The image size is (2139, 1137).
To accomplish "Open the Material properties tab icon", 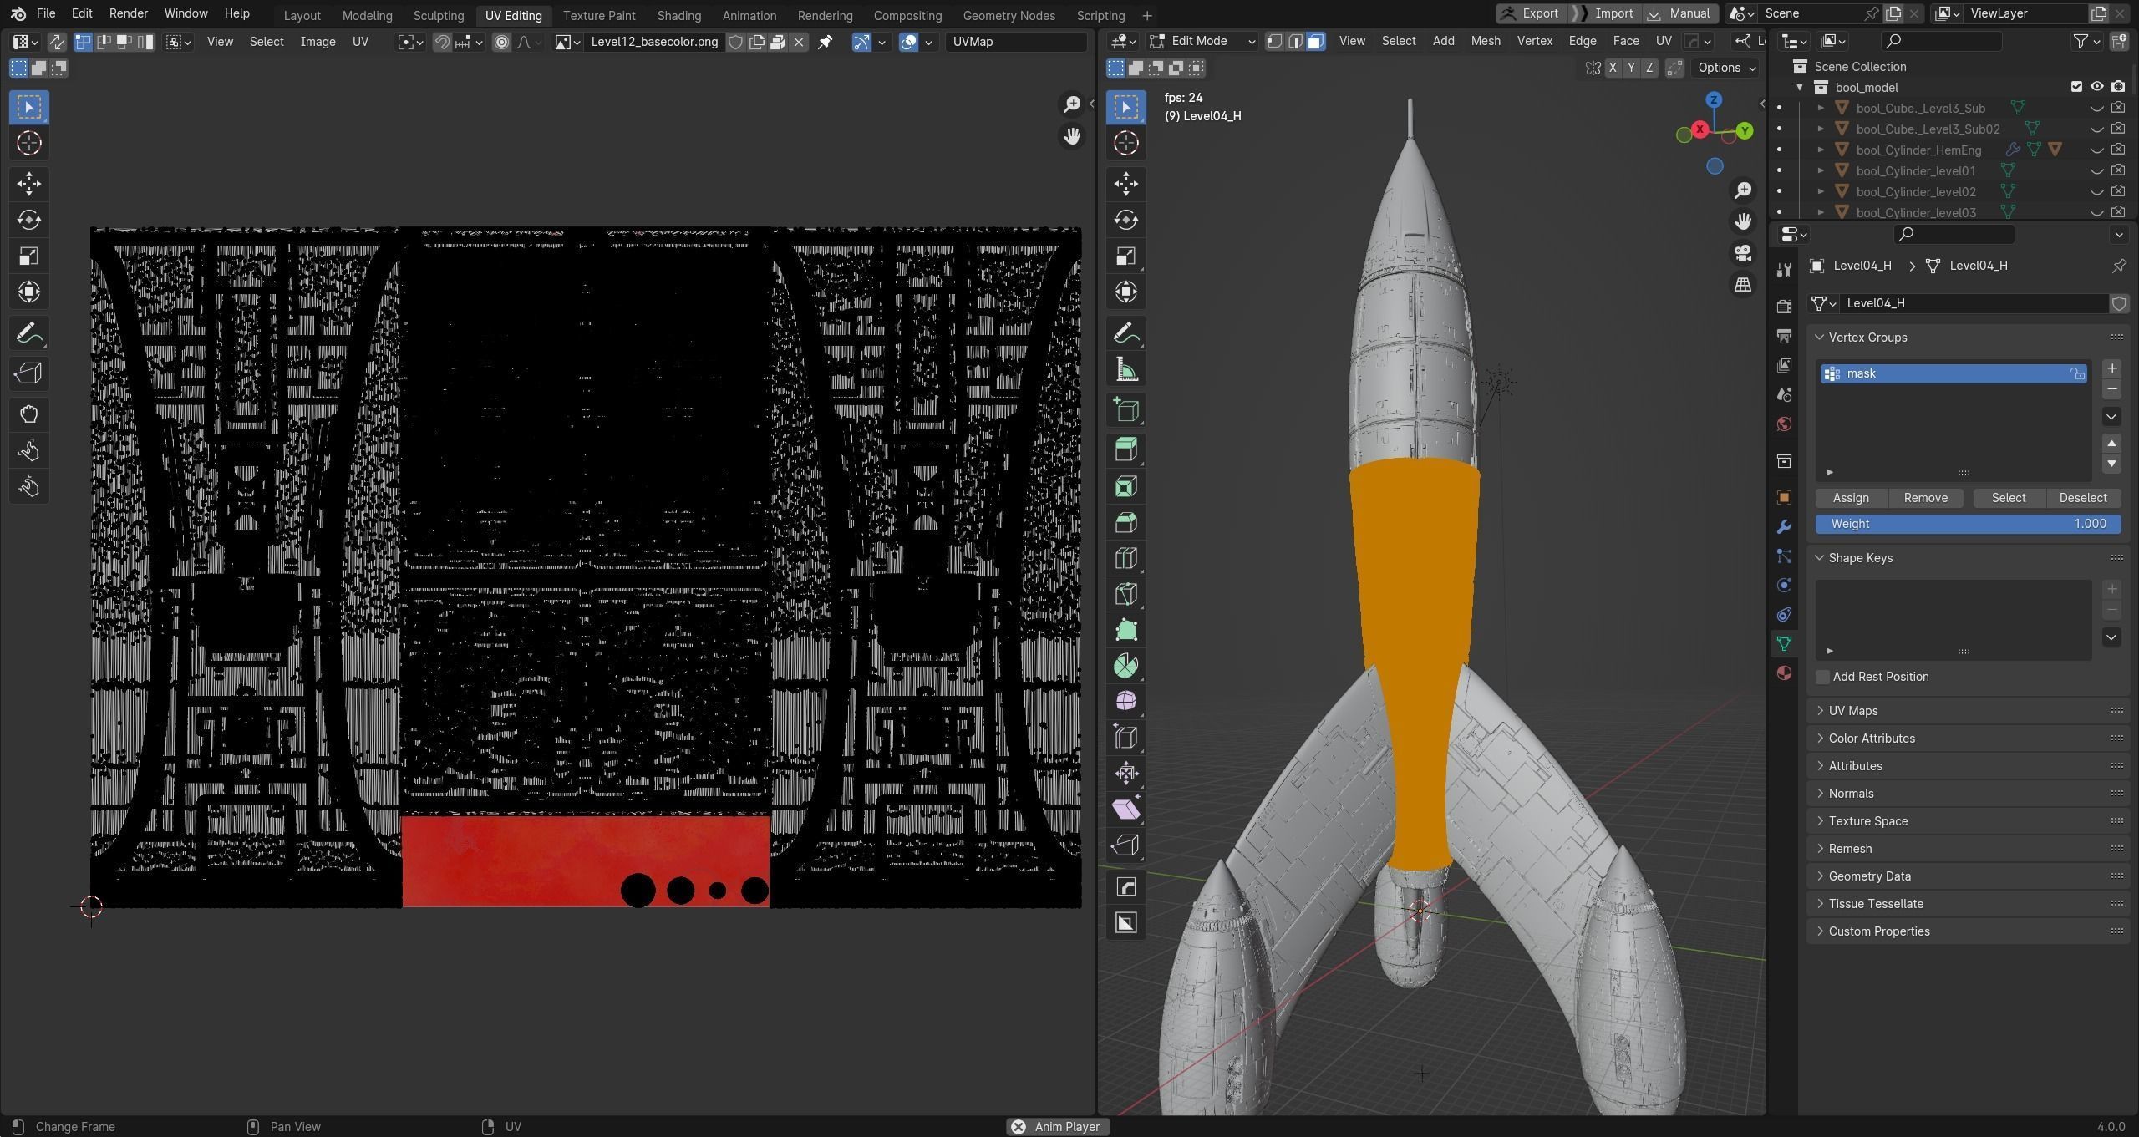I will (1784, 673).
